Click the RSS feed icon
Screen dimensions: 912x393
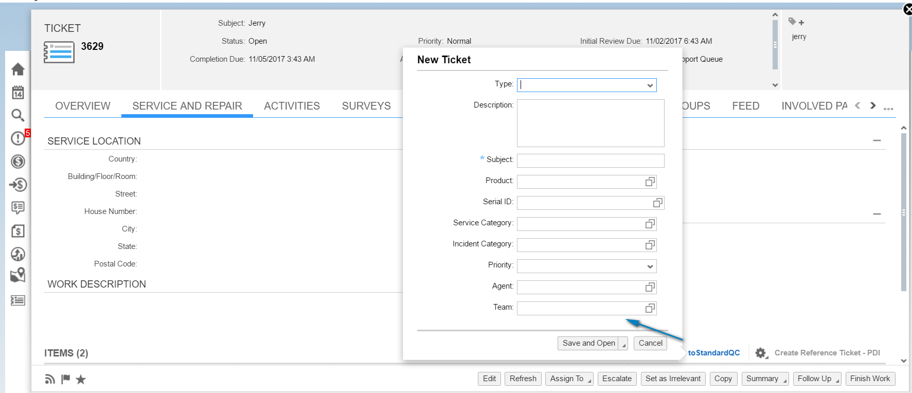coord(50,379)
